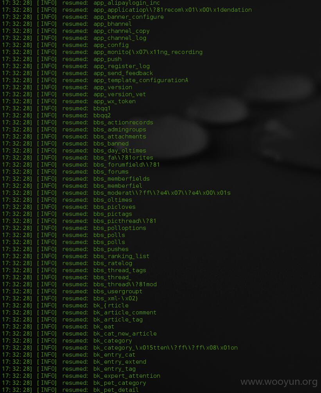Click the bbs_memberfields table name
The image size is (321, 393).
(x=122, y=179)
